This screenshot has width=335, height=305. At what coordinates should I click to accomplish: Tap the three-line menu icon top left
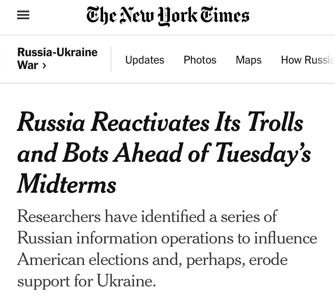[23, 15]
